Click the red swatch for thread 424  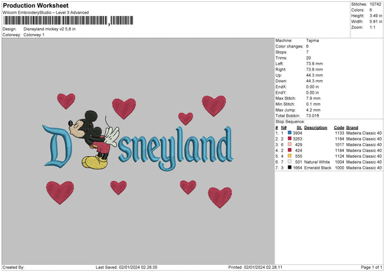[x=290, y=150]
